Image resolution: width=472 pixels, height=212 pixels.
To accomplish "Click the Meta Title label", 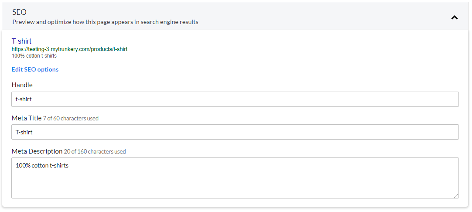I will point(27,118).
